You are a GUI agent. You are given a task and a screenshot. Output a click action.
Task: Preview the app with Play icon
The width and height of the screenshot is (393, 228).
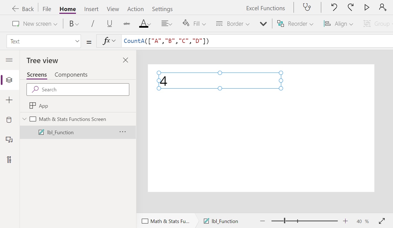coord(367,7)
